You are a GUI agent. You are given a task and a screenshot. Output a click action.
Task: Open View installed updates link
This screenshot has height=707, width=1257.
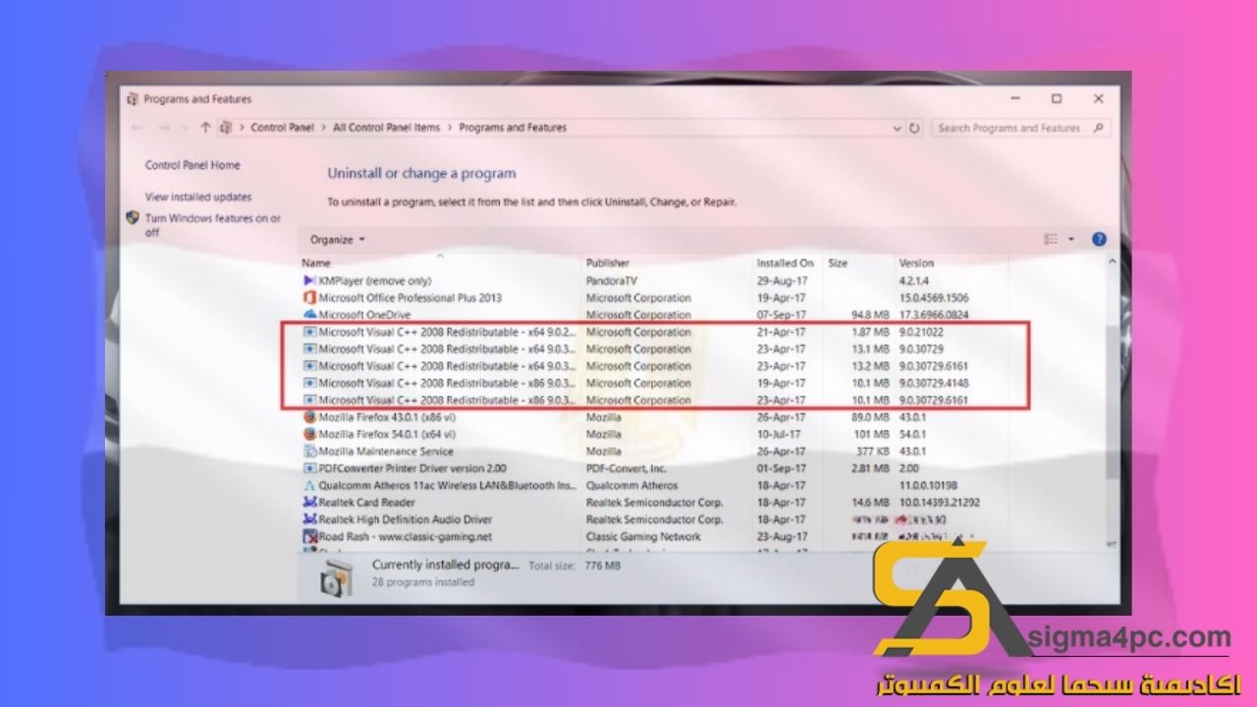(x=198, y=197)
